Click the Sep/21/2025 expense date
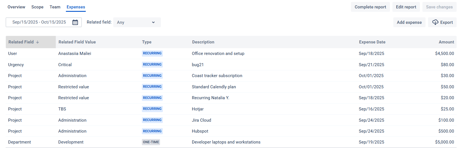This screenshot has width=460, height=148. (371, 65)
